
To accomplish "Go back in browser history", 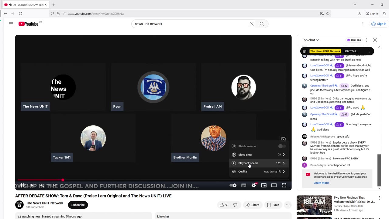I will [5, 13].
